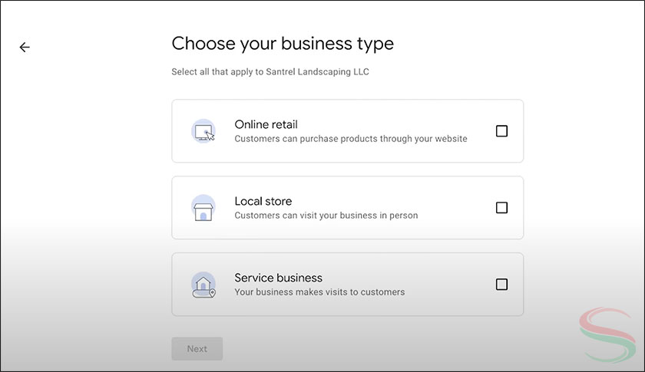Check the Online retail checkbox
Screen dimensions: 645x372
[501, 131]
